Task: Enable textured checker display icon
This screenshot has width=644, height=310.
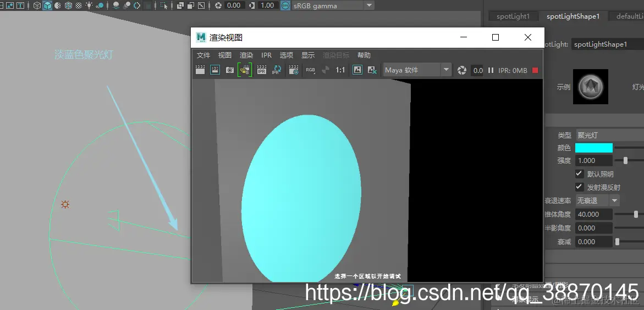Action: point(79,5)
